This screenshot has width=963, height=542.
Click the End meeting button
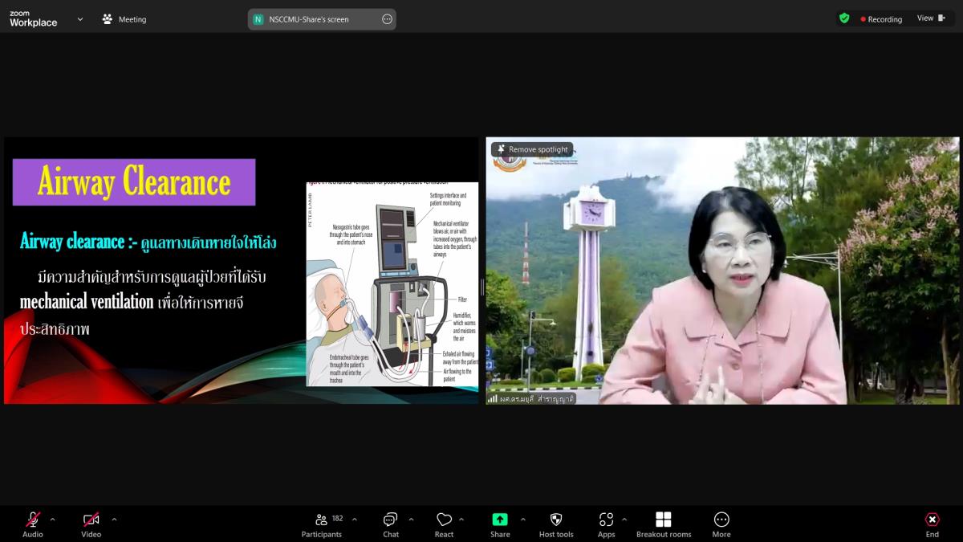[933, 525]
